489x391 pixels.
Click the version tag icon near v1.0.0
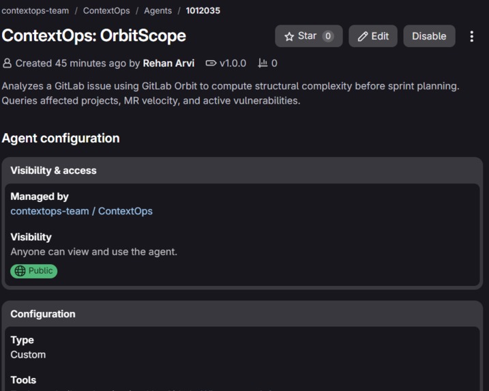211,63
